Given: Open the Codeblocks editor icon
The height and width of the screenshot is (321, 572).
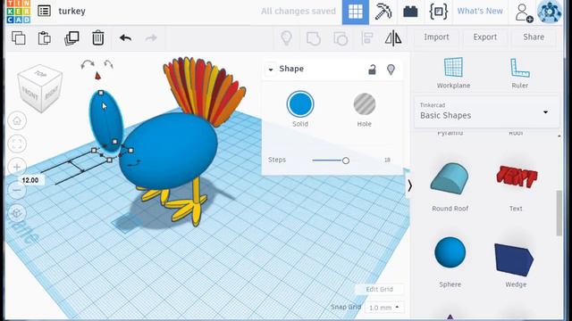Looking at the screenshot, I should [438, 12].
